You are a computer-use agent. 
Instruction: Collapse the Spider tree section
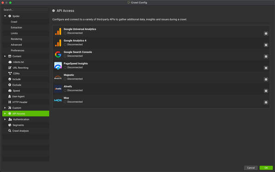coord(5,16)
